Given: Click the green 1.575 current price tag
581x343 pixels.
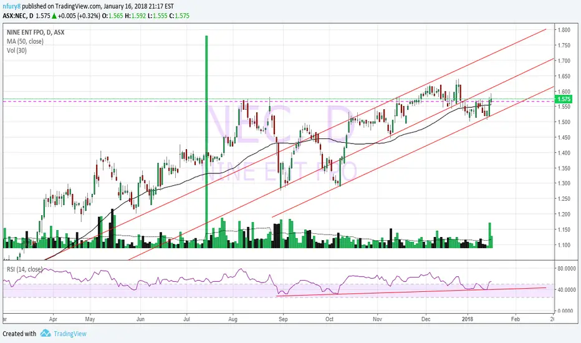Looking at the screenshot, I should coord(564,99).
